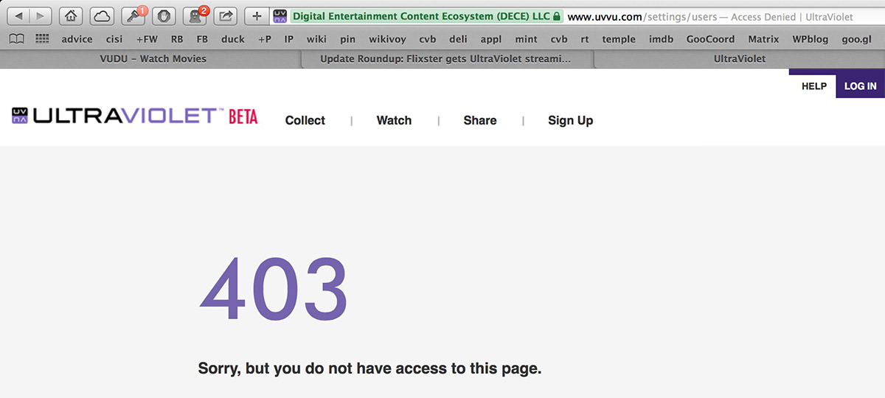The height and width of the screenshot is (398, 885).
Task: Open the 'GooCoord' bookmark
Action: point(710,39)
